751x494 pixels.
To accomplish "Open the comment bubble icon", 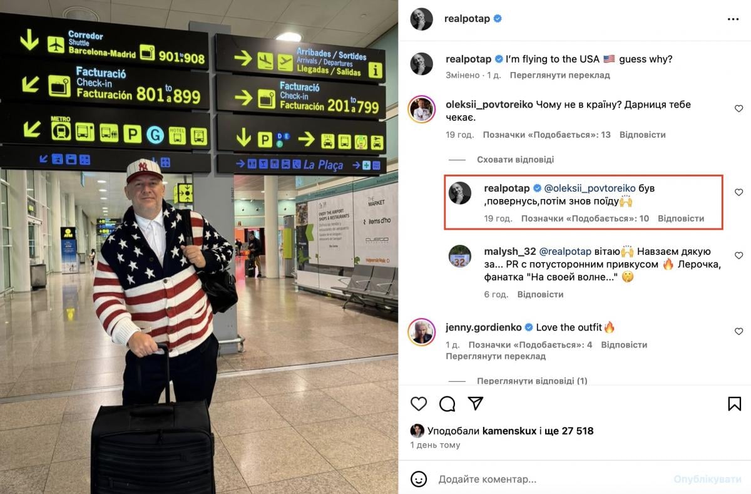I will click(447, 403).
